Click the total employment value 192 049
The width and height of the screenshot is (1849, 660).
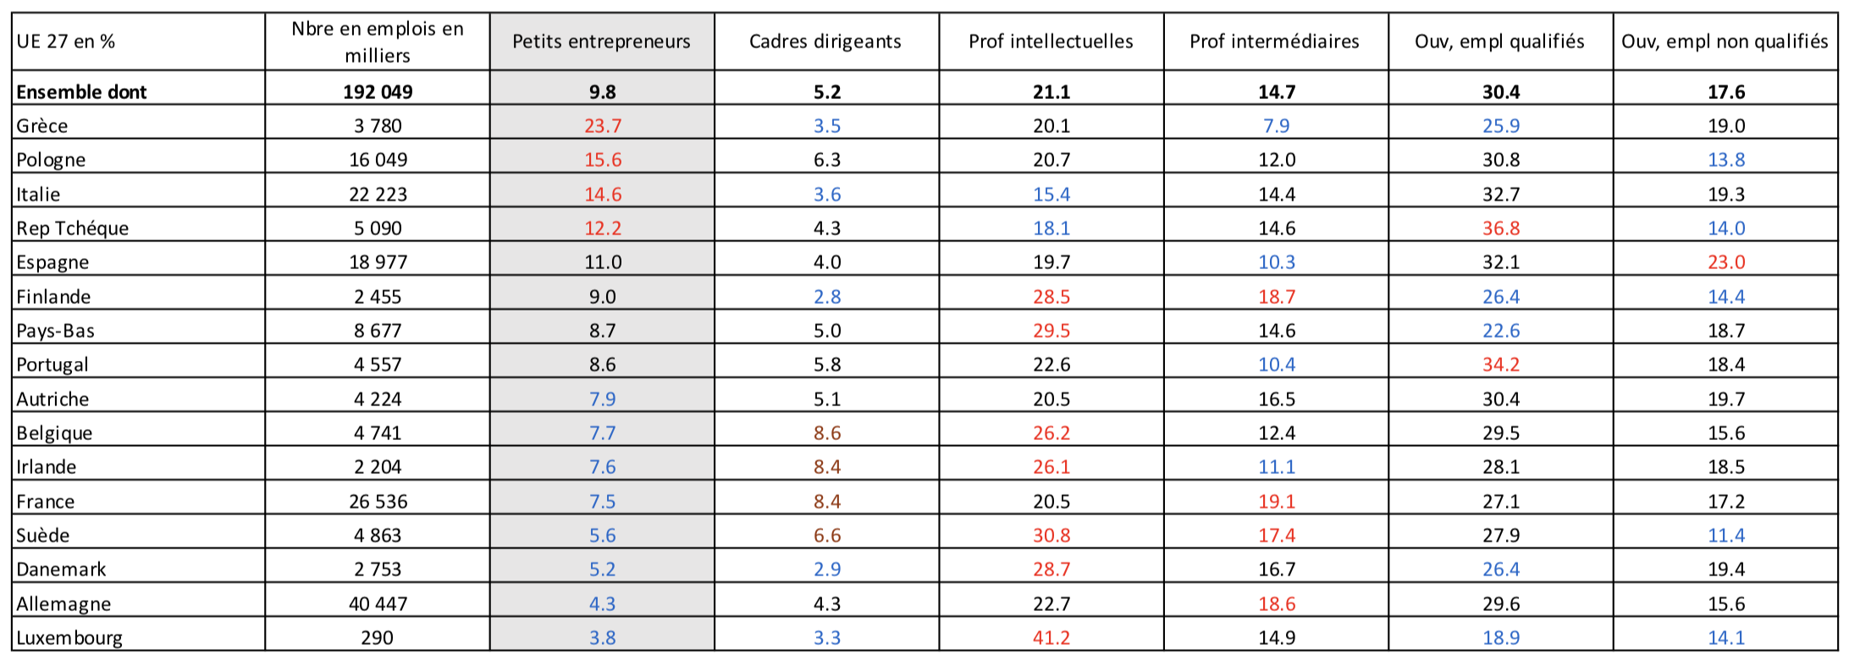coord(378,92)
